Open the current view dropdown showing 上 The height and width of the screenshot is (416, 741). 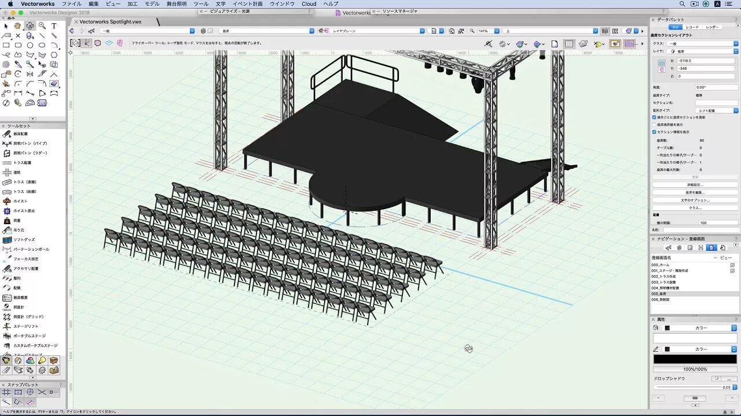pos(550,31)
